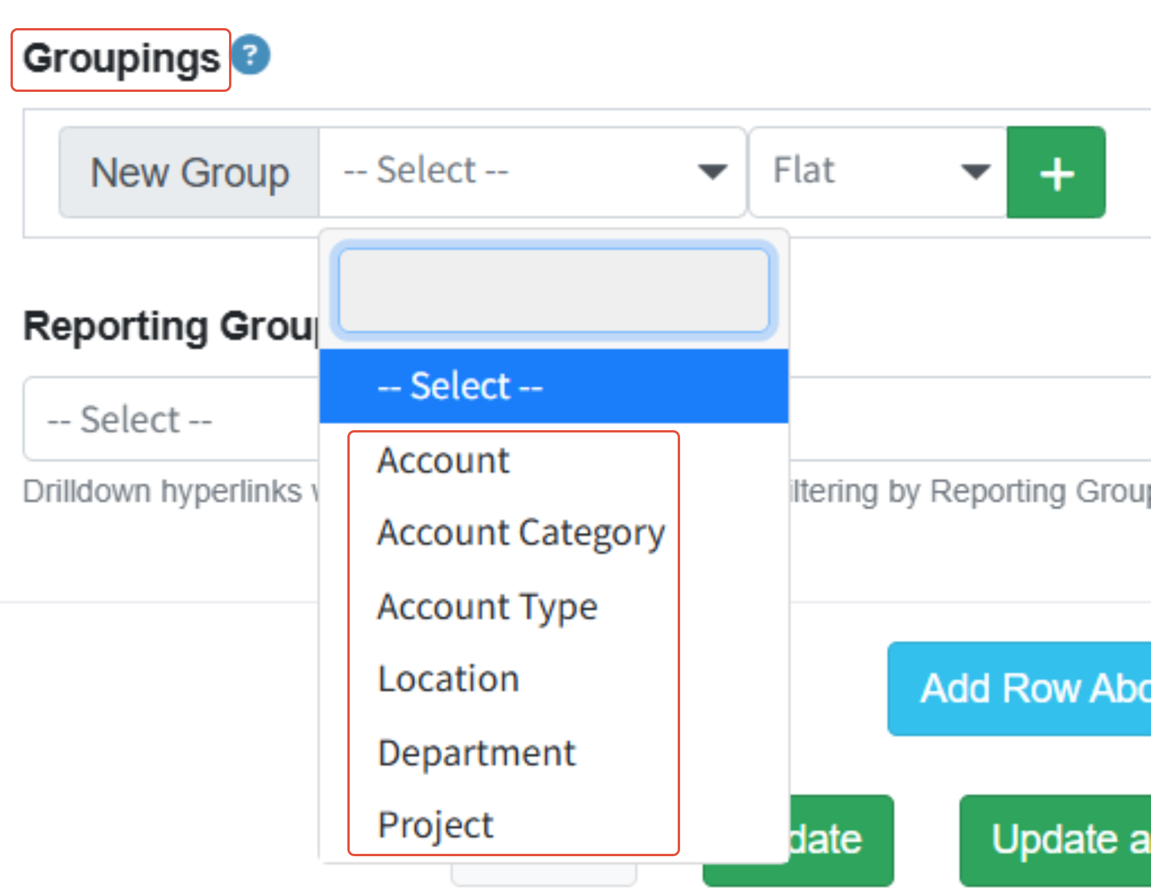
Task: Select Account Type option
Action: (x=487, y=607)
